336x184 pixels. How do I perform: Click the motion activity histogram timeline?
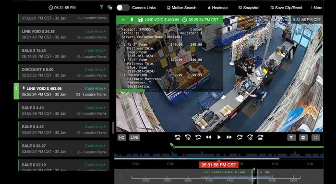tap(218, 155)
